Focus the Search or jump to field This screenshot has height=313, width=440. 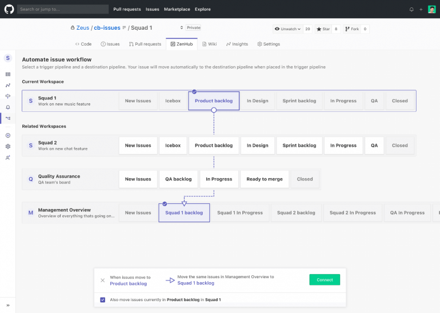pos(63,9)
